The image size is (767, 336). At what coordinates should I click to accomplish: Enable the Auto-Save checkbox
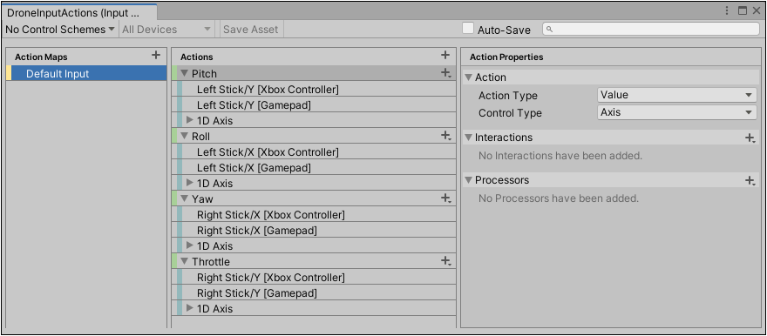(x=468, y=29)
